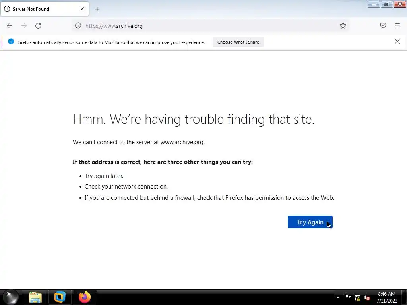Save to Pocket icon in toolbar
The image size is (407, 305).
[383, 25]
